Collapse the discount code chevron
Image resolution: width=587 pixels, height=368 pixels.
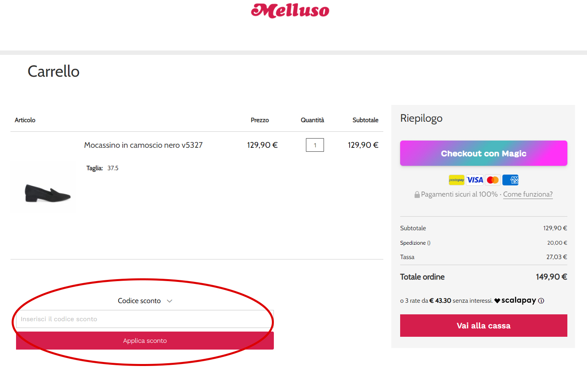coord(169,301)
